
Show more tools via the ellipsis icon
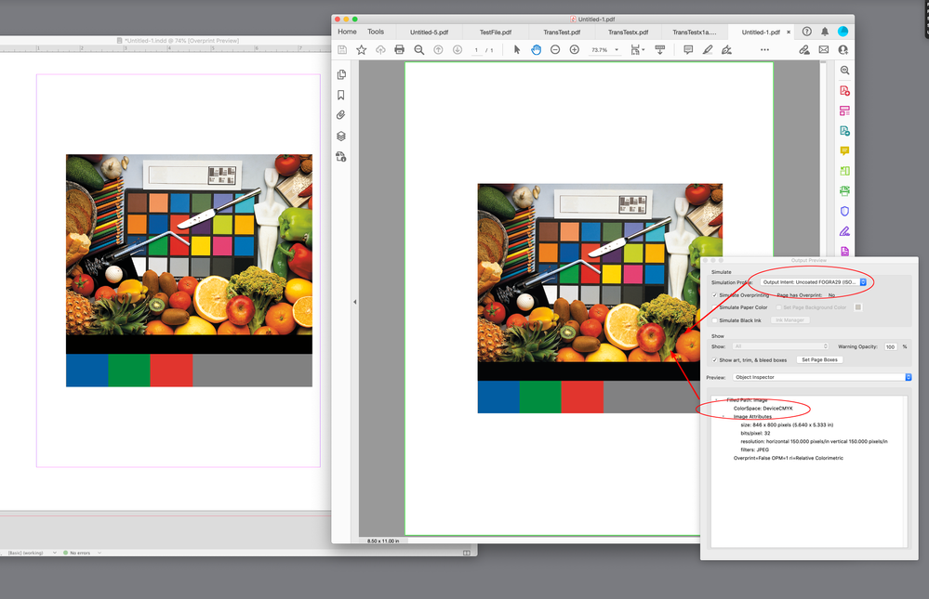(765, 50)
